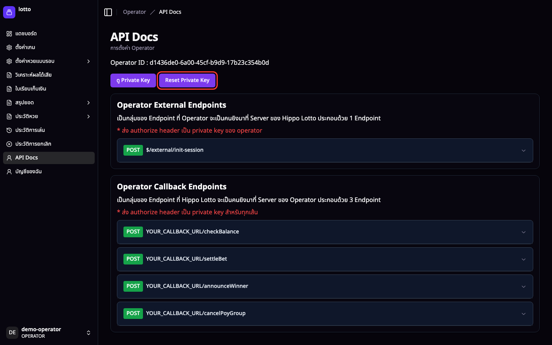Expand the cancelPoyGroup endpoint chevron

pyautogui.click(x=524, y=314)
